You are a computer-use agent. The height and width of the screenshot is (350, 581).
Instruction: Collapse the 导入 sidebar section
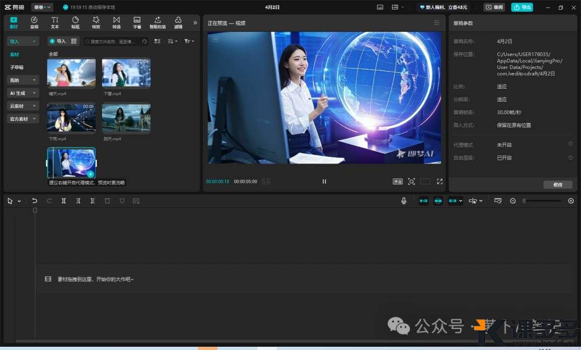pos(23,41)
